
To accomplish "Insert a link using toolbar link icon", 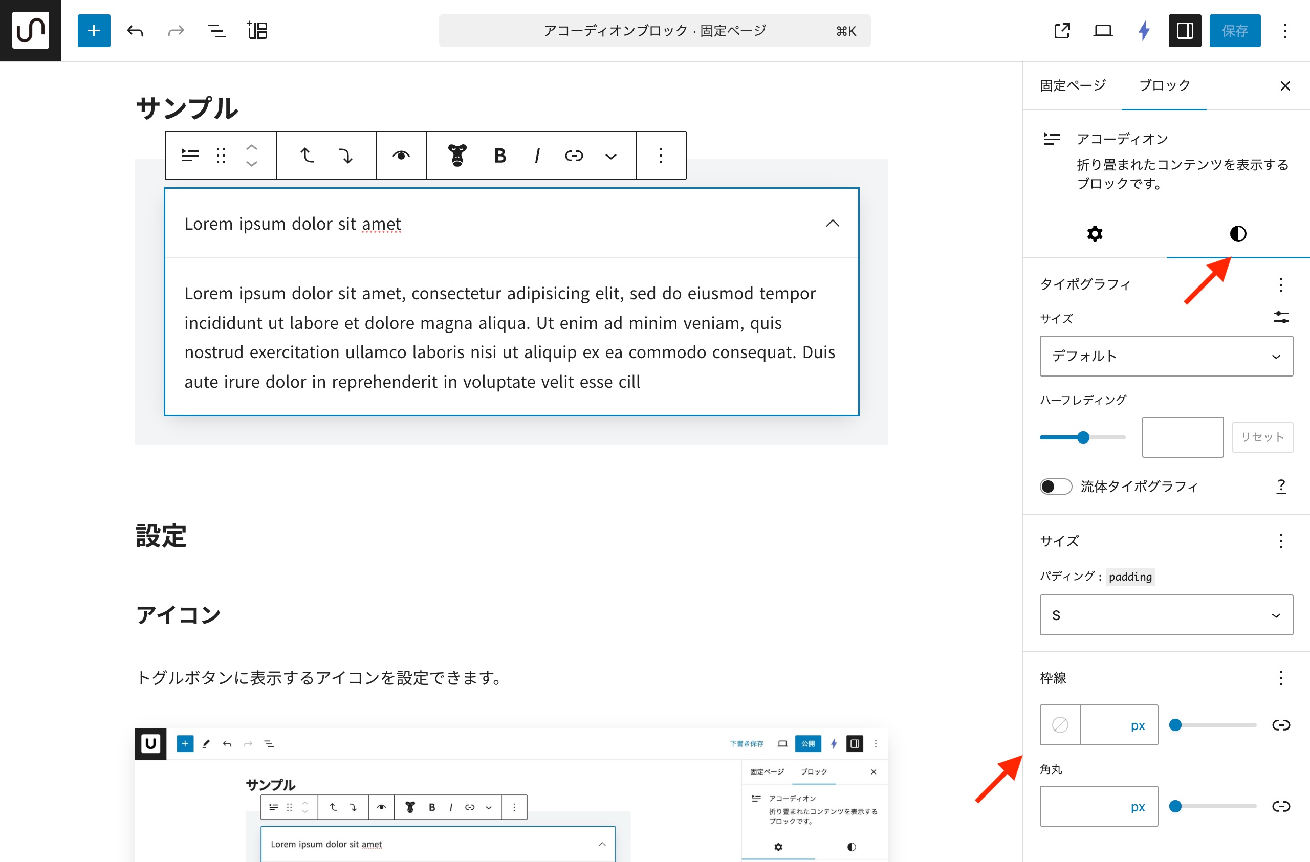I will pyautogui.click(x=574, y=156).
